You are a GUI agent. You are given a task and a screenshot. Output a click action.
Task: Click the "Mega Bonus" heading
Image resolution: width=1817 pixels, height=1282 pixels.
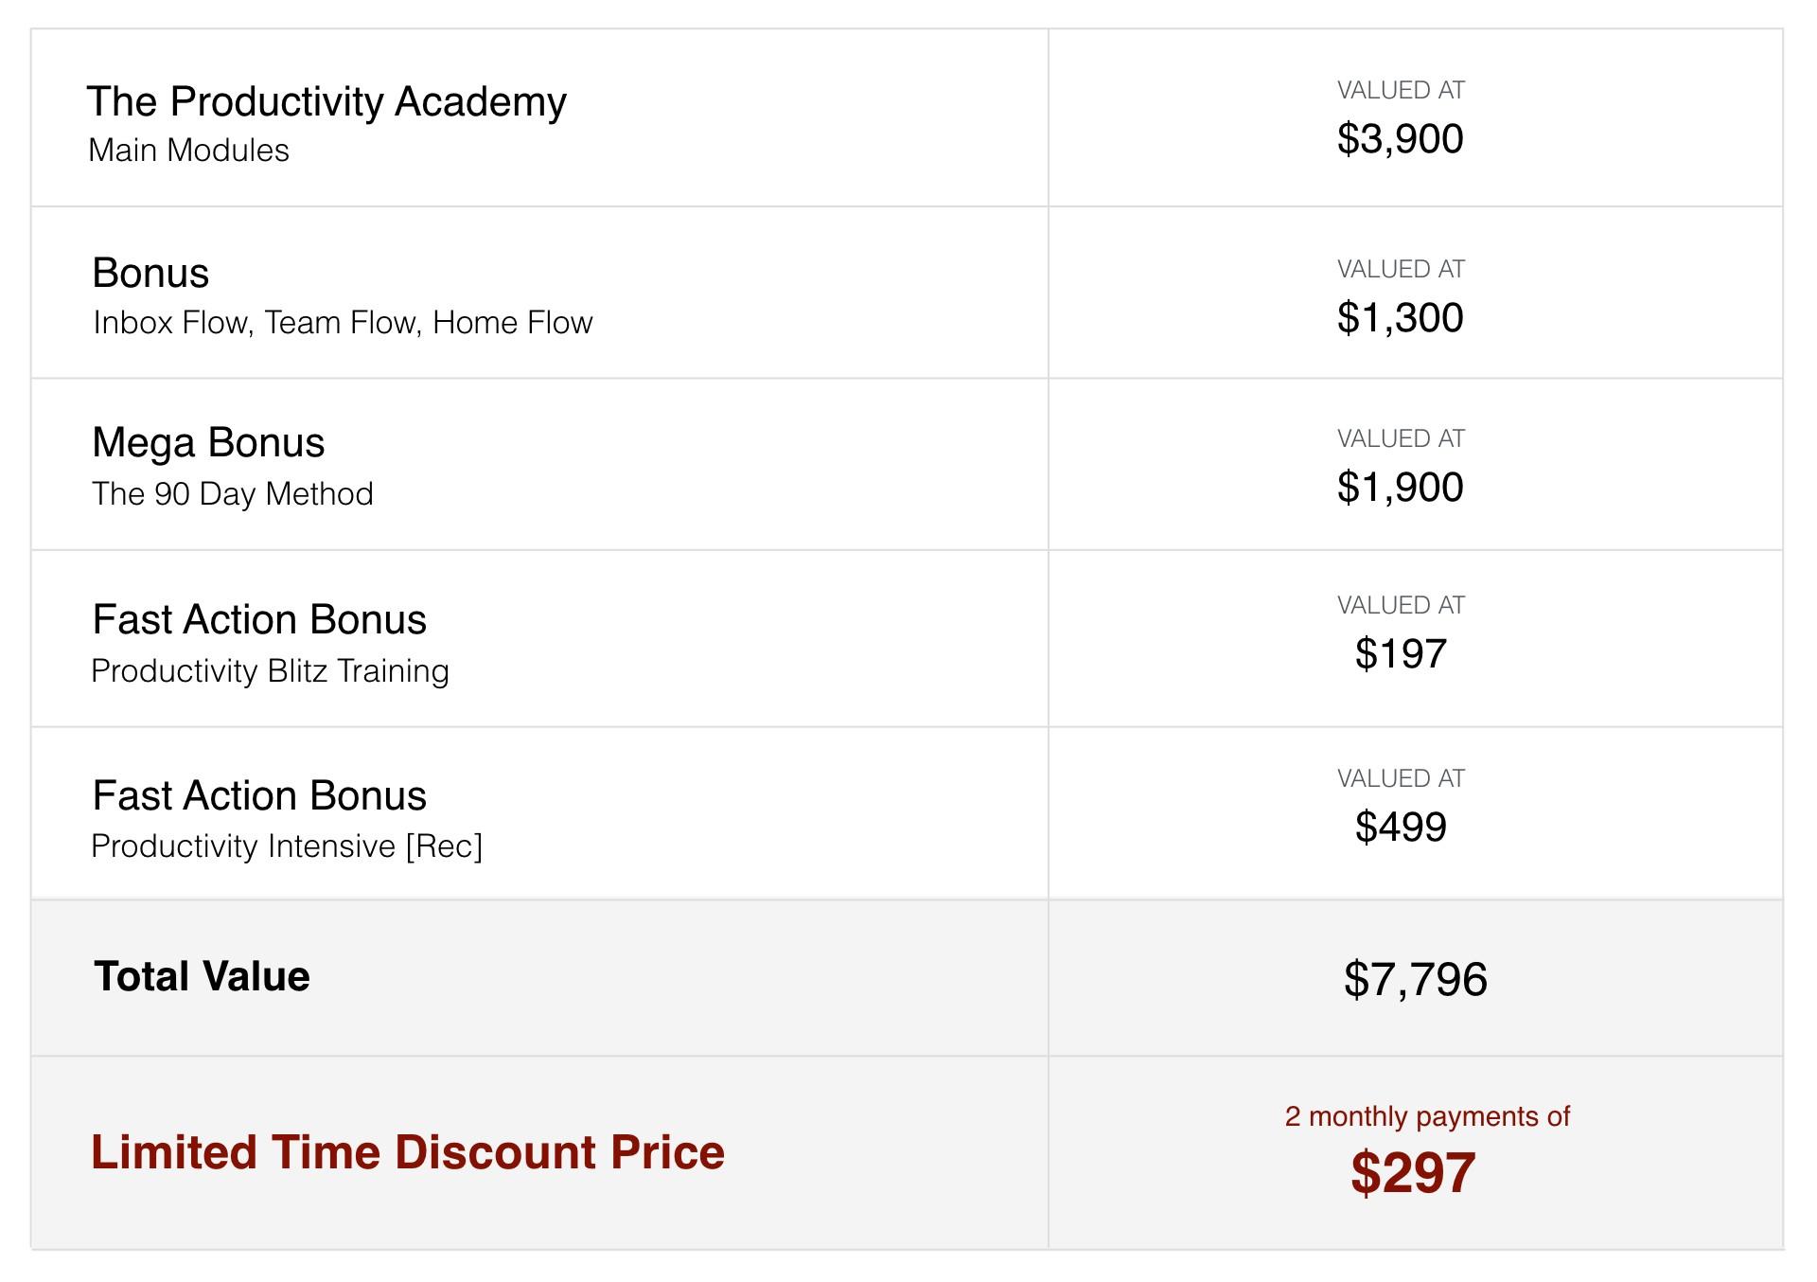[x=208, y=442]
